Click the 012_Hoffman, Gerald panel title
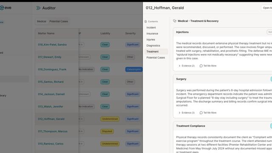 click(x=165, y=8)
